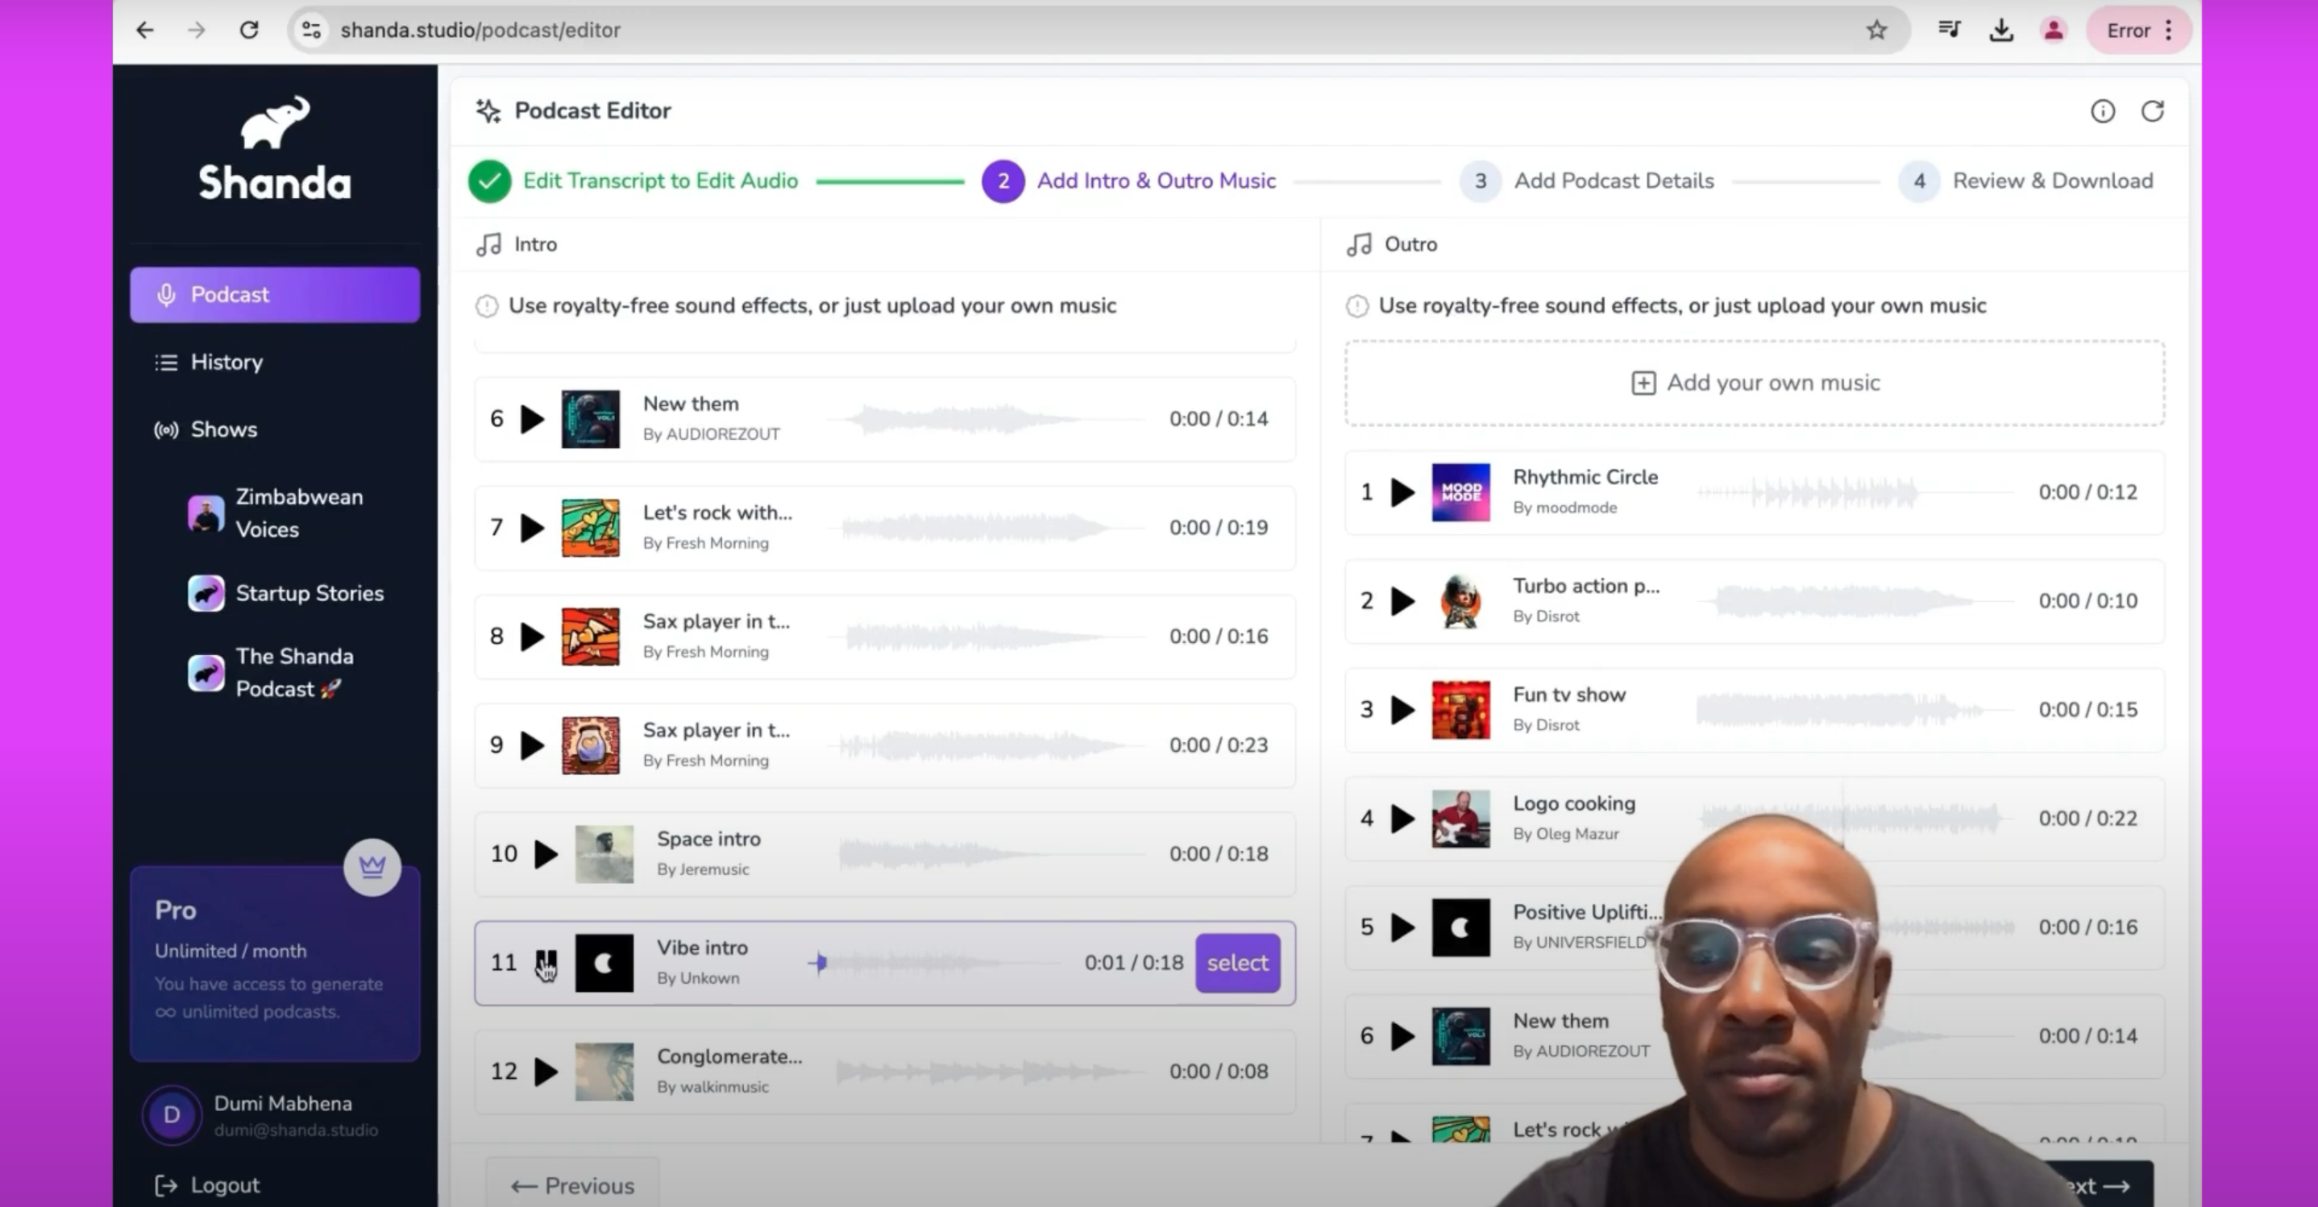Viewport: 2318px width, 1207px height.
Task: Open browser media controls icon
Action: coord(1950,30)
